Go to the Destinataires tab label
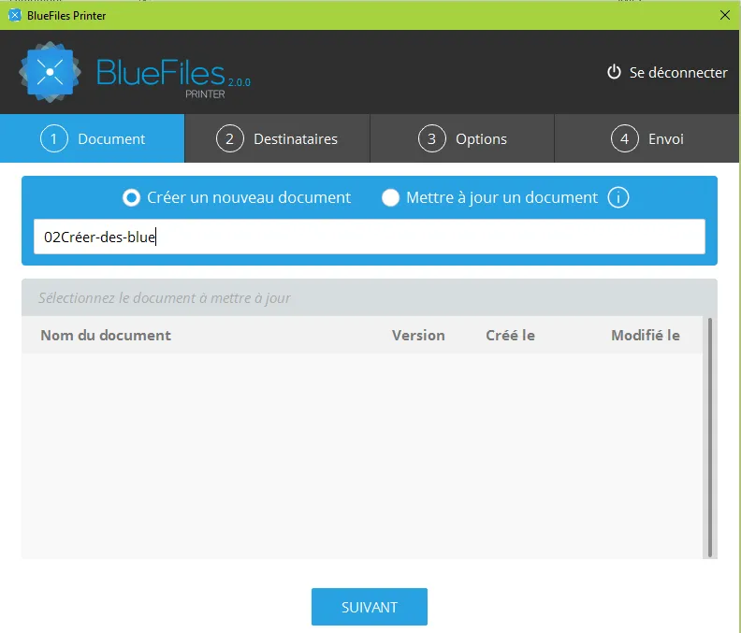Screen dimensions: 741x633 pyautogui.click(x=296, y=139)
